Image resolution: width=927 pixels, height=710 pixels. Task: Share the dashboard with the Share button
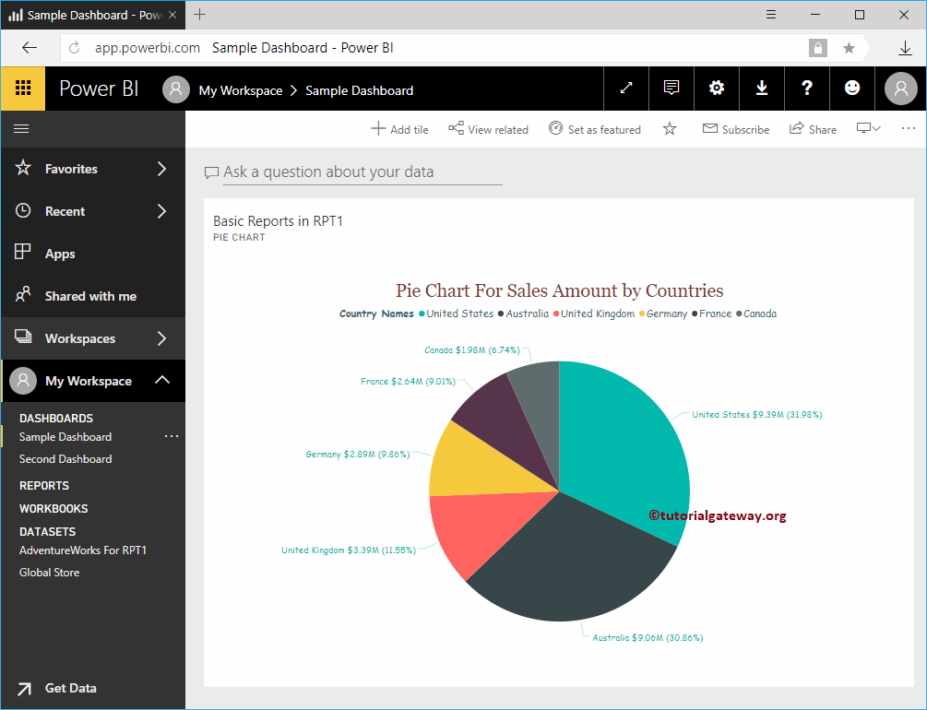pyautogui.click(x=812, y=129)
